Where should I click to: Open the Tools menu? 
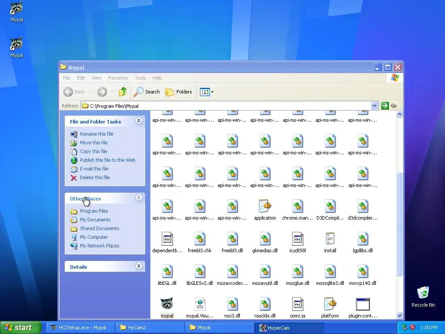tap(140, 78)
